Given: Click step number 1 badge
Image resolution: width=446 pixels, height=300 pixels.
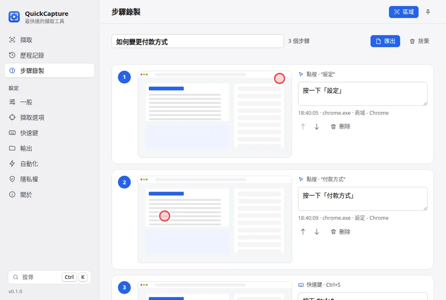Looking at the screenshot, I should [124, 77].
